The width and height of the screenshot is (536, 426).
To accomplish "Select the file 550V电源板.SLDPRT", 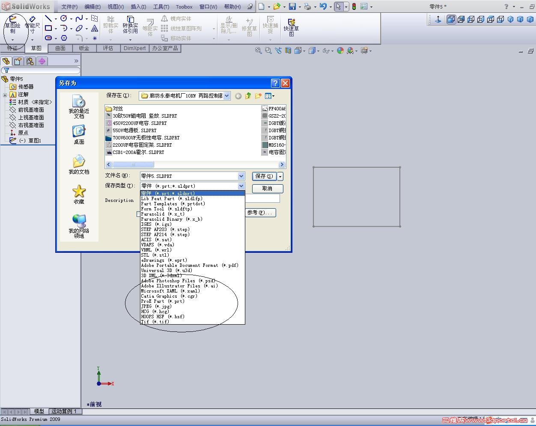I will point(131,130).
